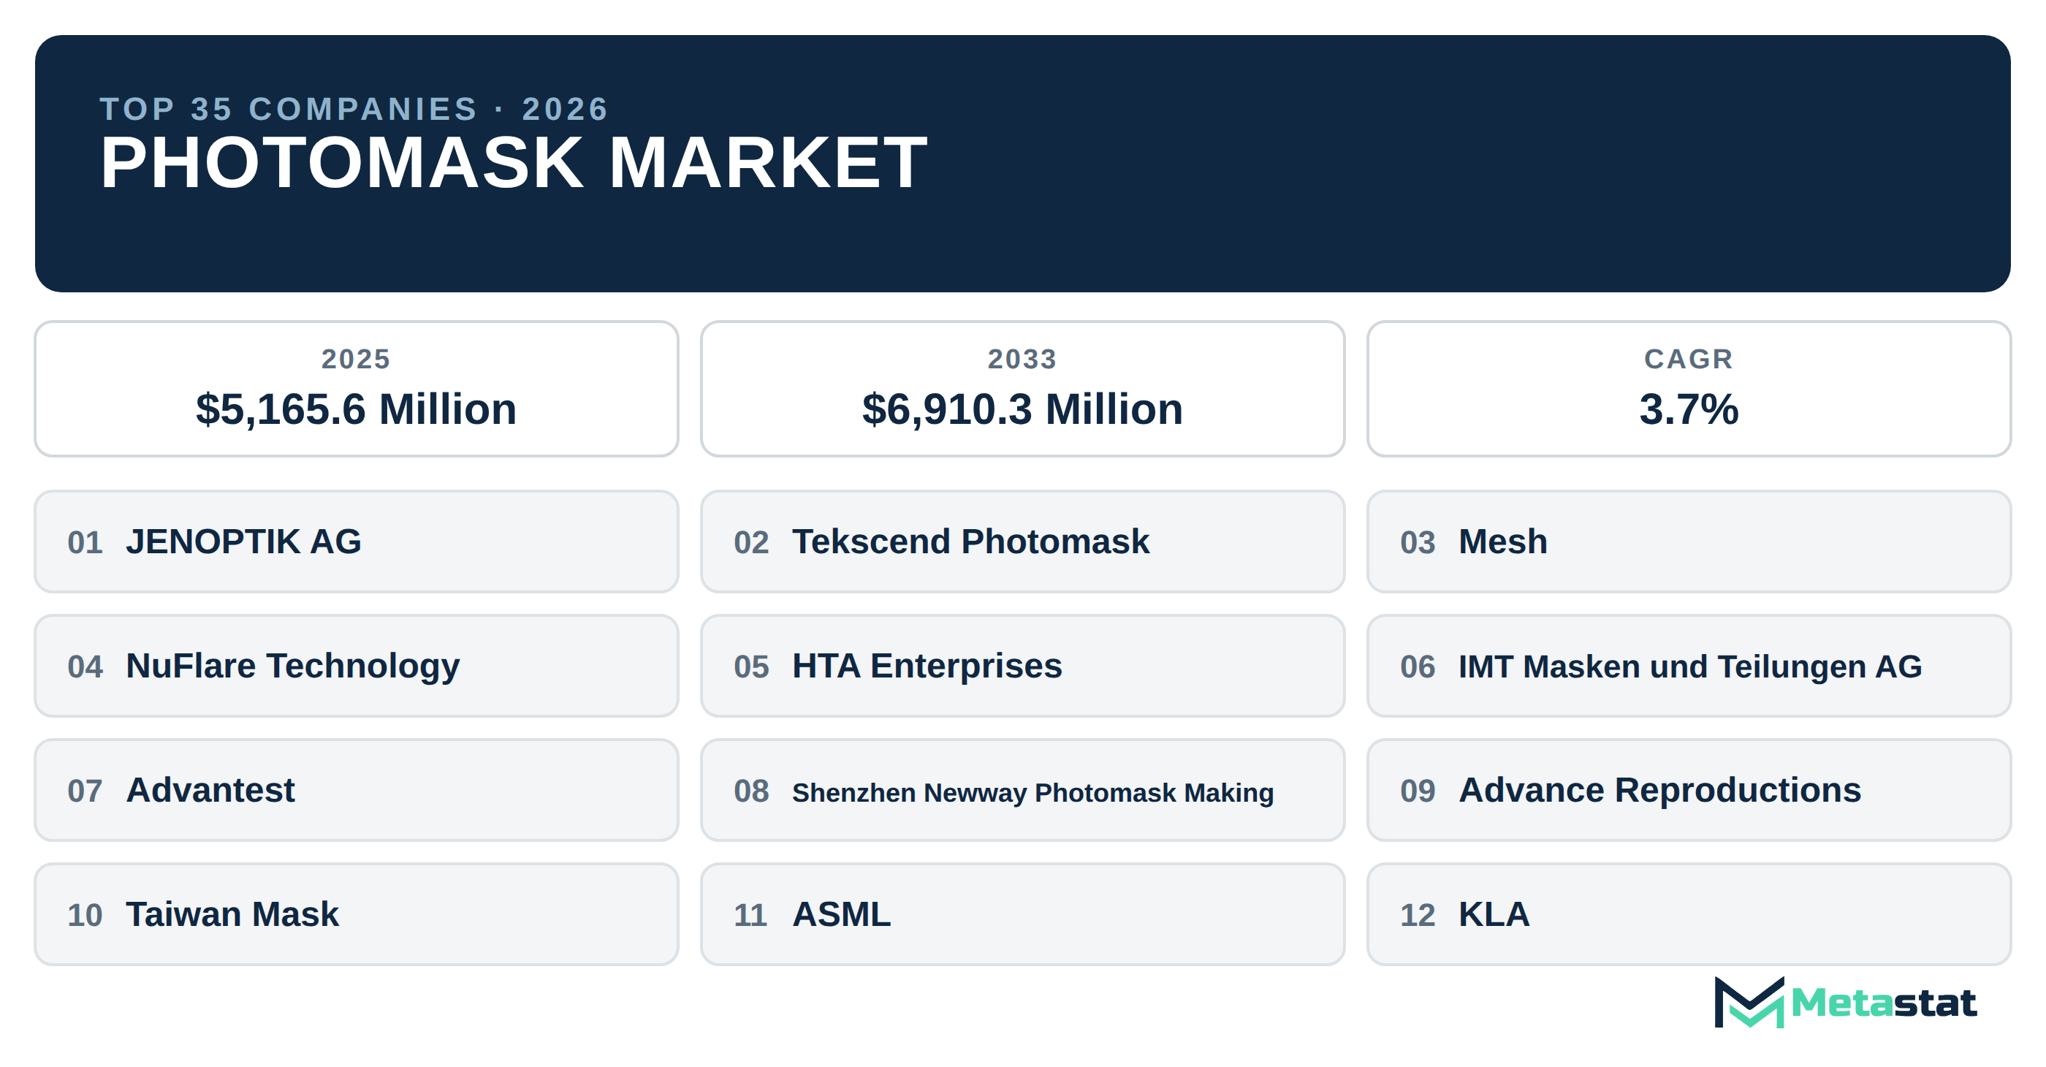Click the JENOPTIK AG company card
Viewport: 2046px width, 1067px height.
[x=357, y=542]
